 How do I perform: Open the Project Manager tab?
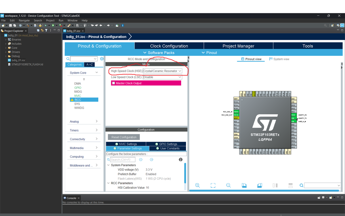(x=238, y=46)
